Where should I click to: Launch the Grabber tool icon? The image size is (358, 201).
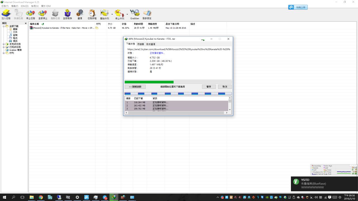135,13
